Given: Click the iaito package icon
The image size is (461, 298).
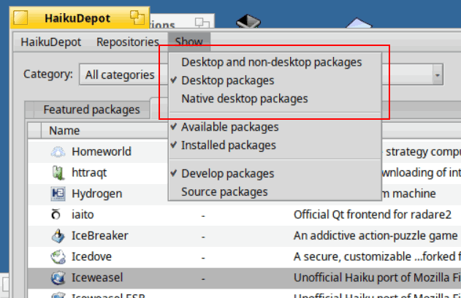Looking at the screenshot, I should (58, 215).
